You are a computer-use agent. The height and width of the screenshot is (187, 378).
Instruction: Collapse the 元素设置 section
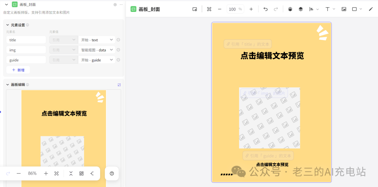click(7, 25)
